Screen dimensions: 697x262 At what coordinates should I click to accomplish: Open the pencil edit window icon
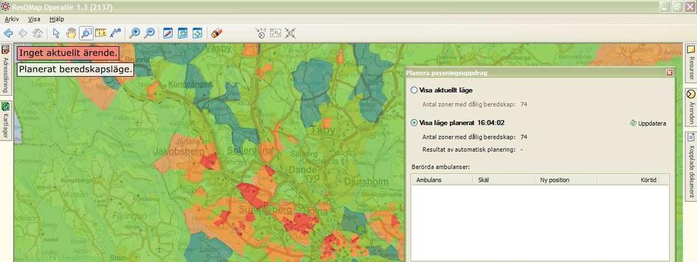pyautogui.click(x=167, y=33)
